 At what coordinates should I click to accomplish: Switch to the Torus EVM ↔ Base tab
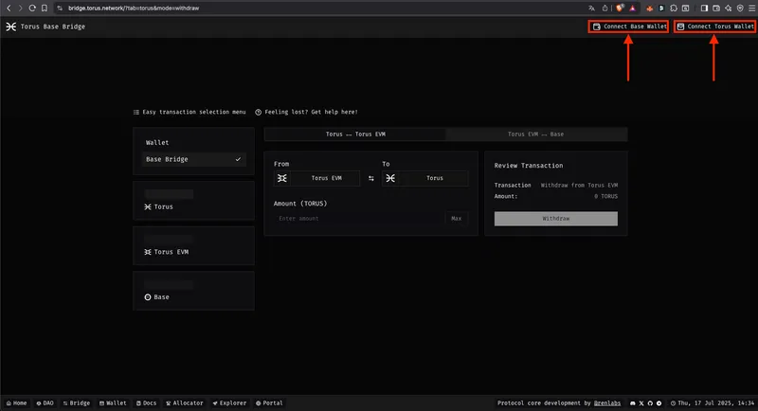pyautogui.click(x=535, y=134)
